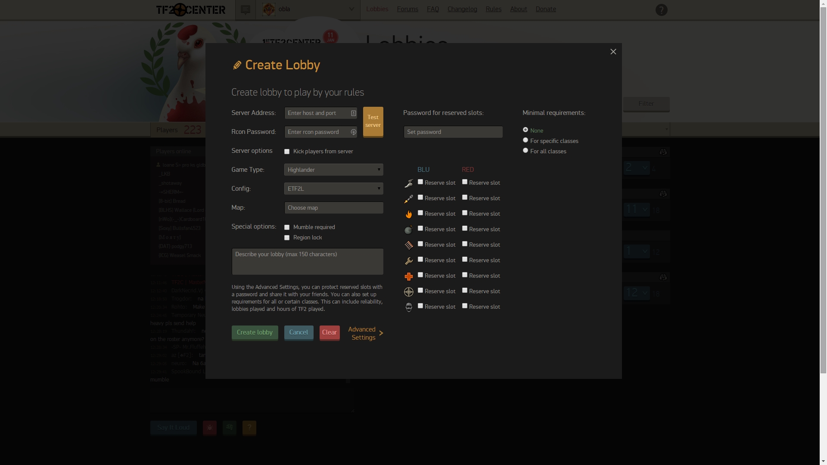Click the red Clear button
The width and height of the screenshot is (827, 465).
tap(330, 333)
